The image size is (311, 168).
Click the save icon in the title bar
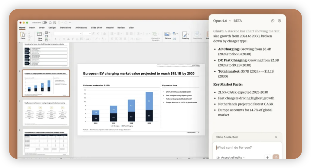point(54,22)
